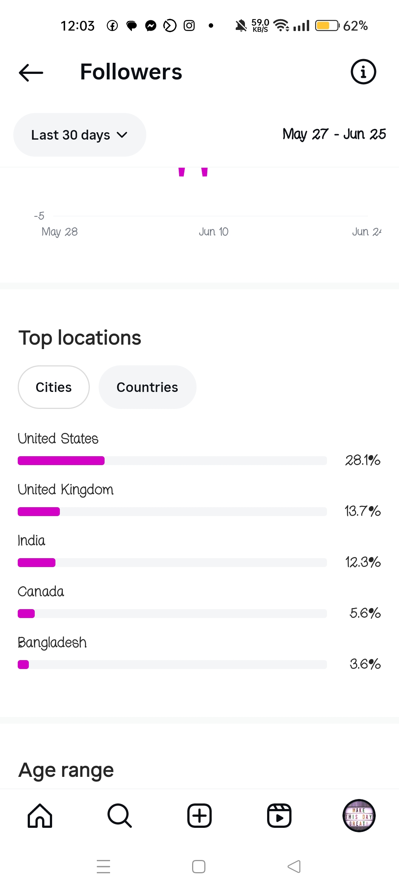Open Android recent apps menu
Screen dimensions: 399x891
point(103,867)
